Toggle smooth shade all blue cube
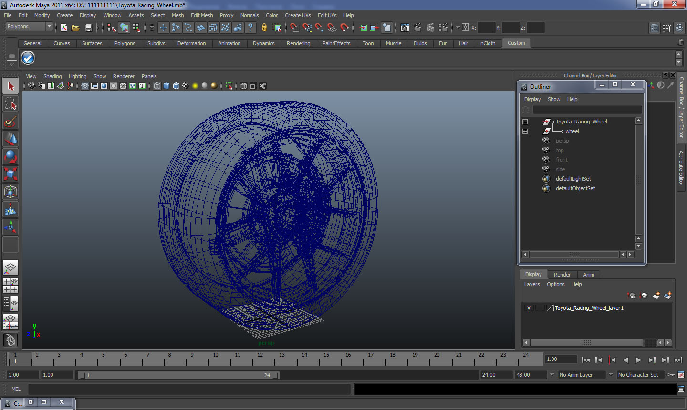This screenshot has height=410, width=687. coord(167,86)
